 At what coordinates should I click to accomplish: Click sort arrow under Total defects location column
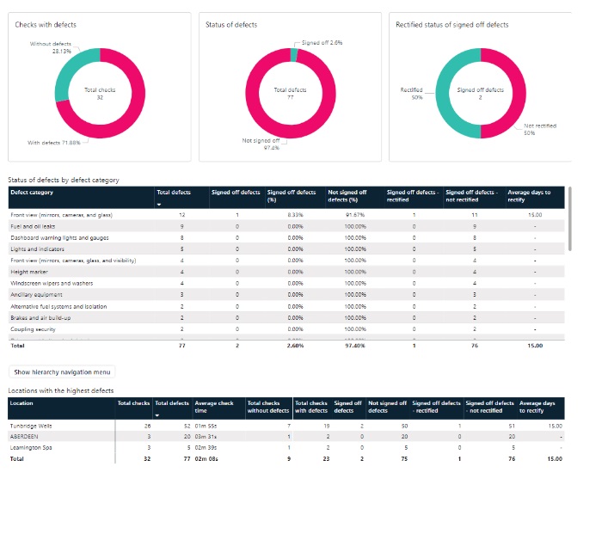tap(157, 415)
